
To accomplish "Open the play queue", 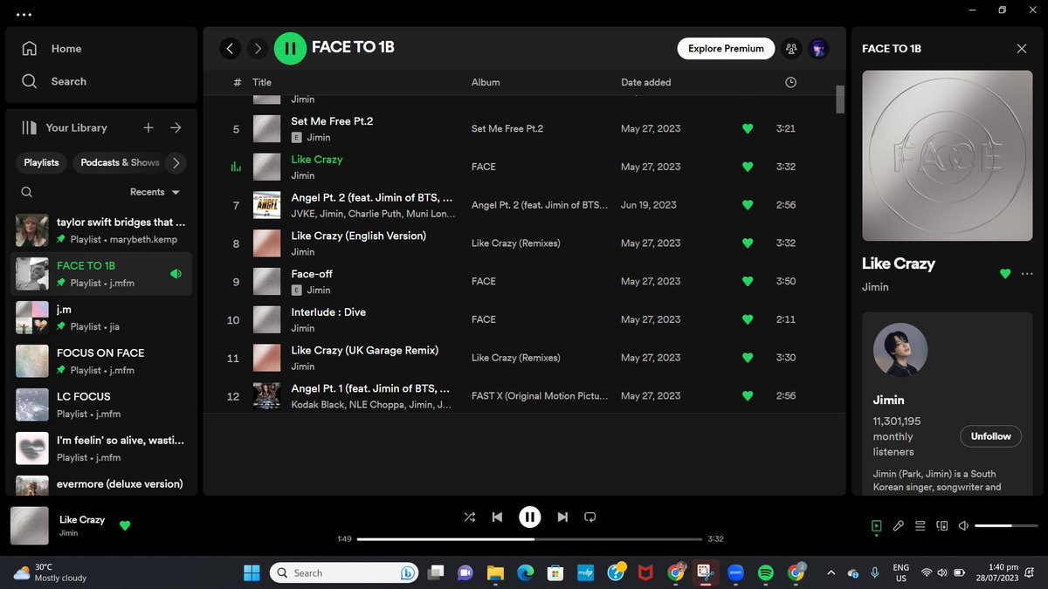I will click(920, 526).
